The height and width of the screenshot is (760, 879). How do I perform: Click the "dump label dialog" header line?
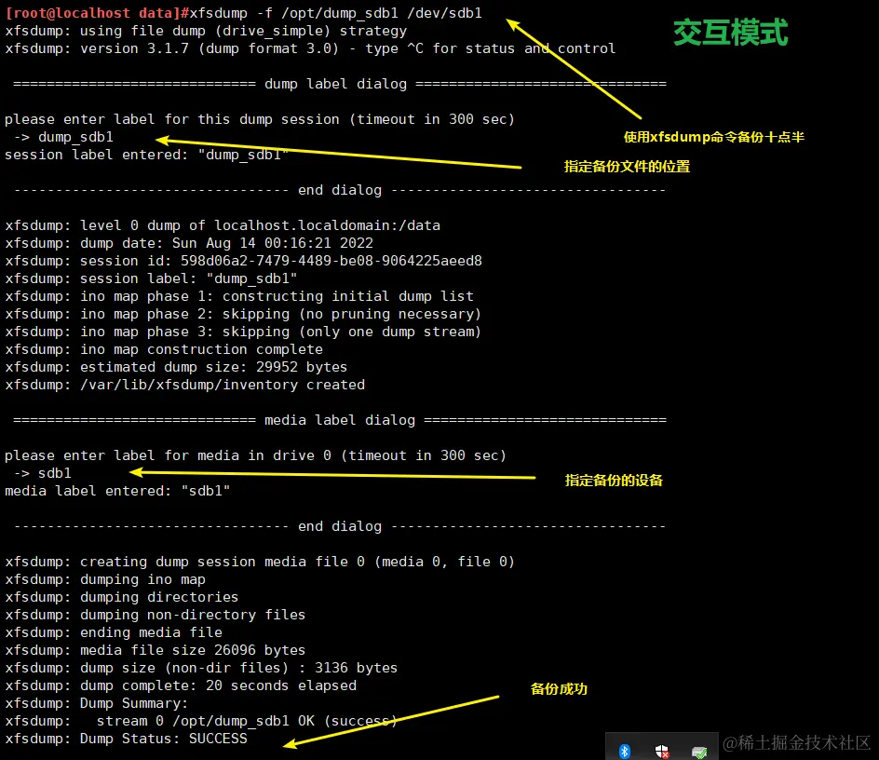pos(340,84)
